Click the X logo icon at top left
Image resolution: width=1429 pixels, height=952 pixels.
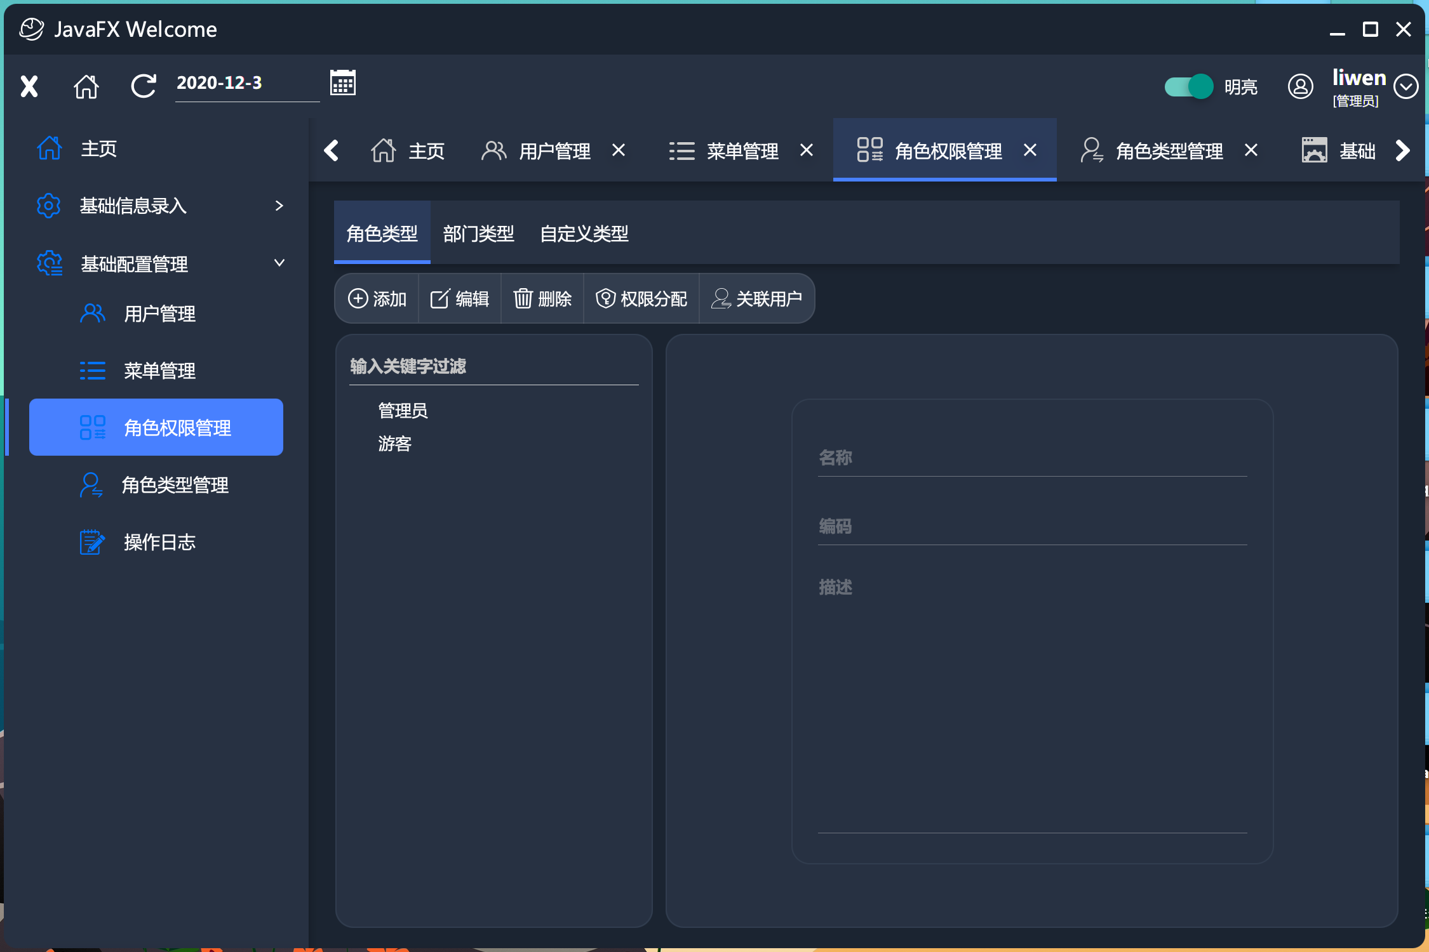(x=29, y=86)
